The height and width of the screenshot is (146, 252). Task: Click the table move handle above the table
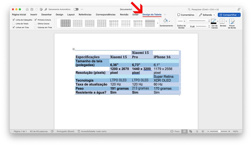click(x=74, y=49)
